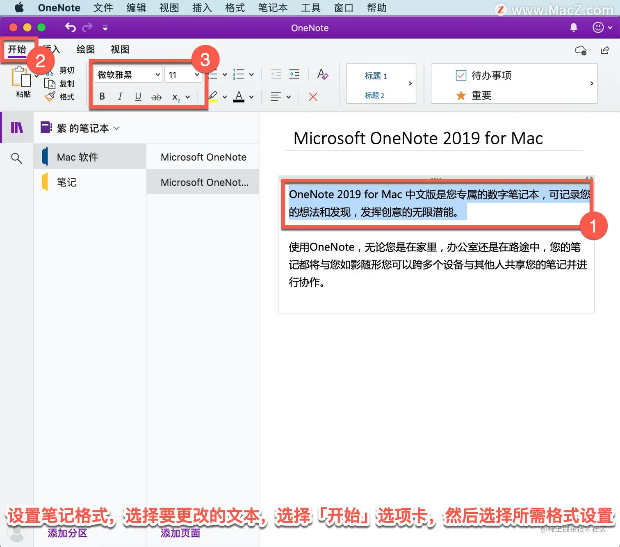Open the 工具 menu in menu bar

[311, 8]
